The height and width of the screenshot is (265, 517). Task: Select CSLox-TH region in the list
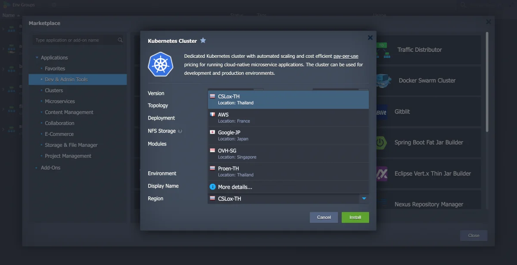tap(288, 100)
